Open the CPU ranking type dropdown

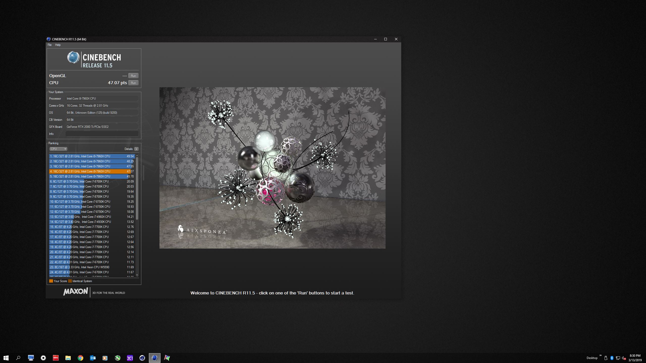(58, 149)
